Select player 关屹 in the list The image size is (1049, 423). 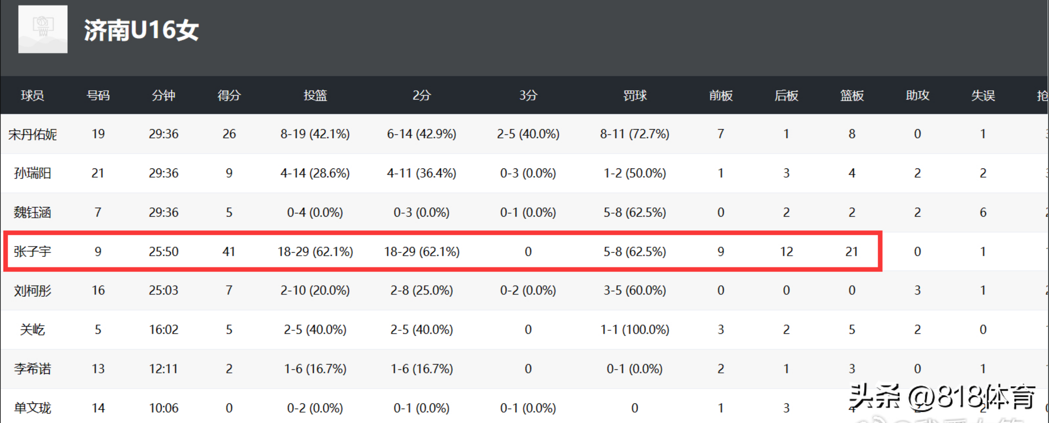coord(32,330)
